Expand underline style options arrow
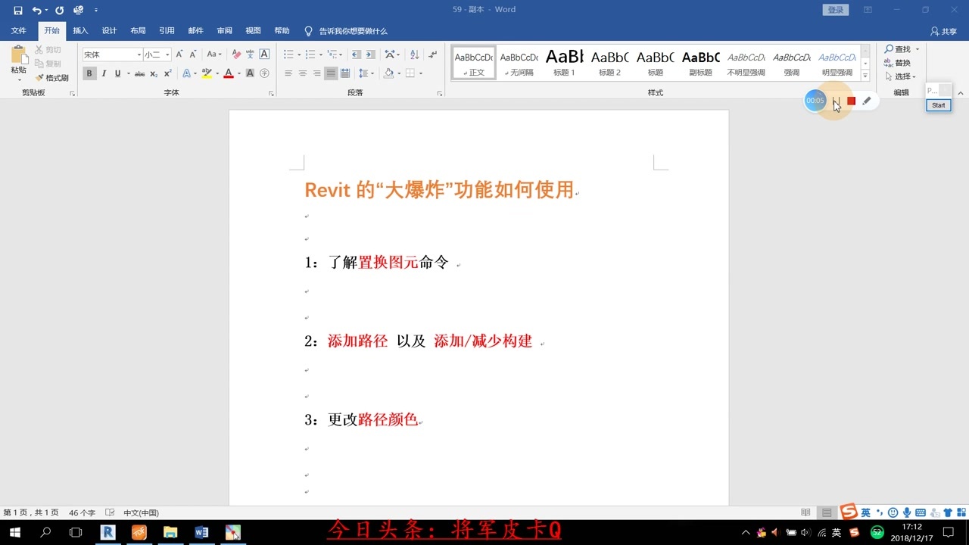The image size is (969, 545). click(128, 73)
